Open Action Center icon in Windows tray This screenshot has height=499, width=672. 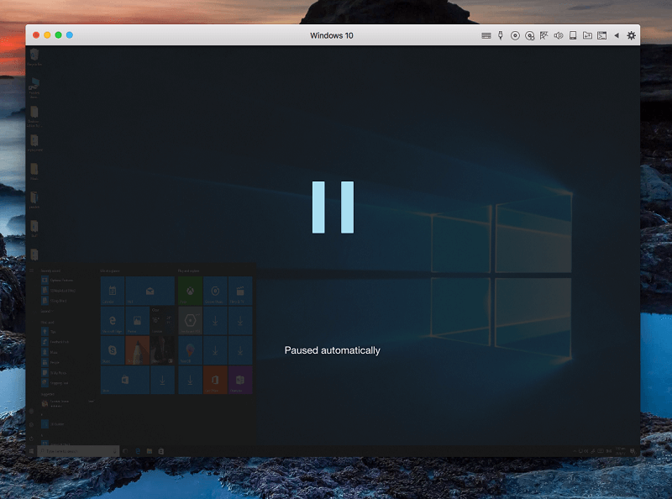[x=633, y=451]
